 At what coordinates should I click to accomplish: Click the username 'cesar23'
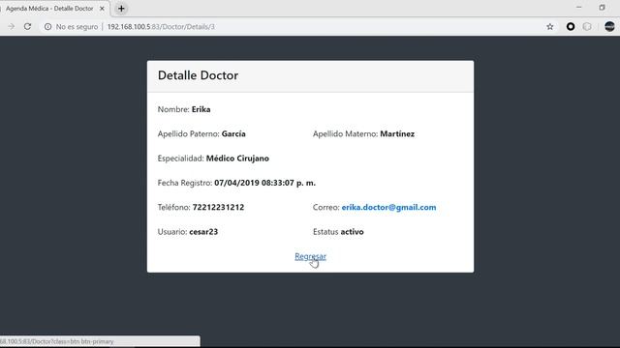point(203,232)
